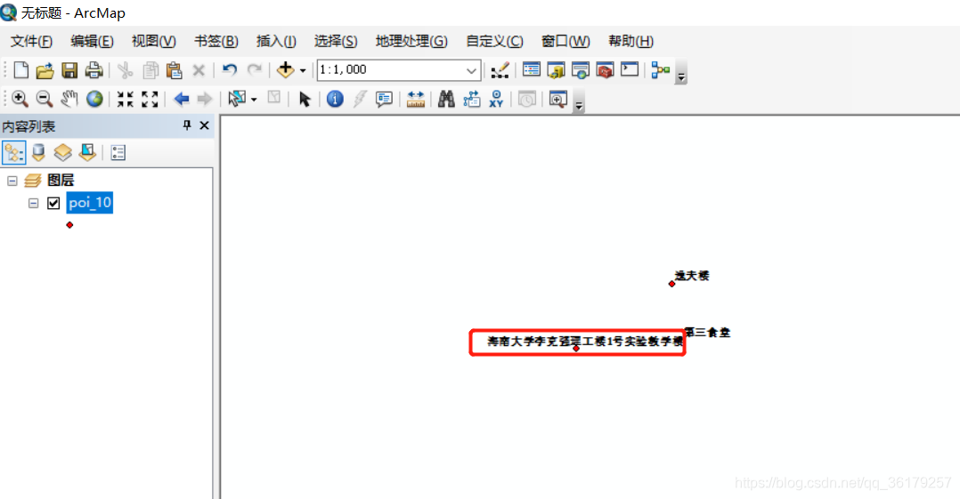Zoom to full extent globe

(x=94, y=99)
